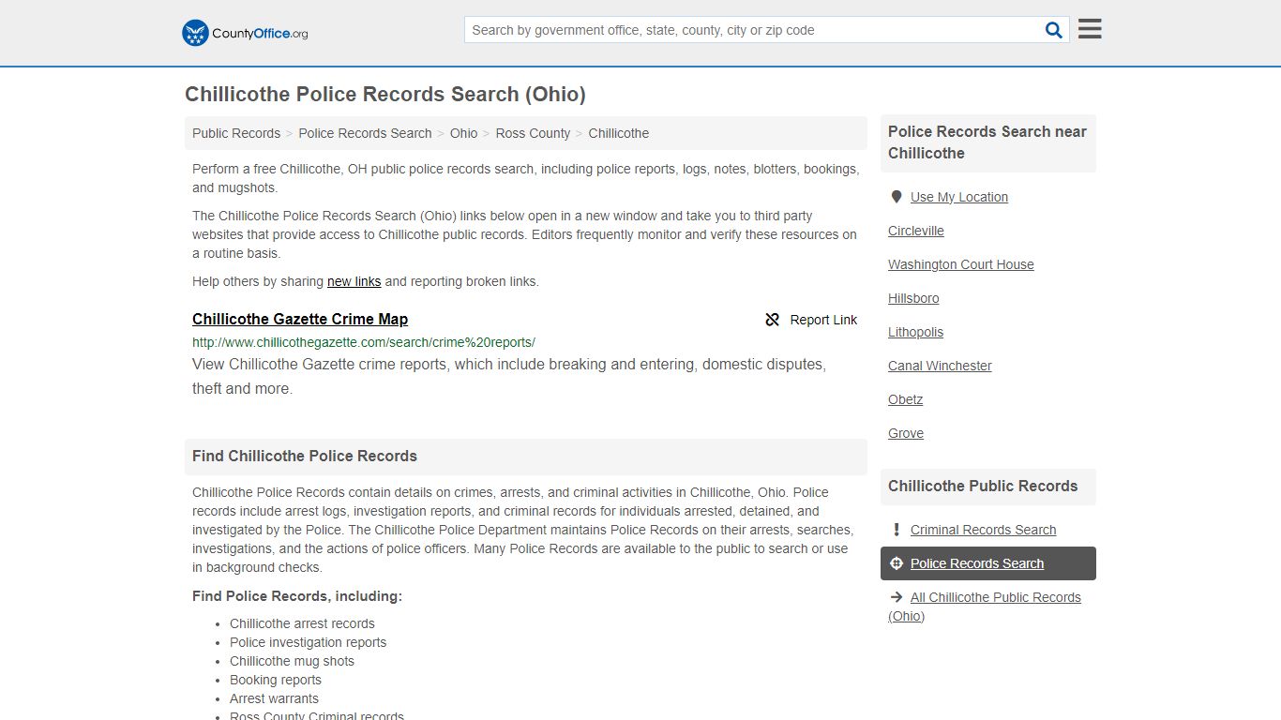1281x720 pixels.
Task: Open the Public Records breadcrumb
Action: pyautogui.click(x=236, y=133)
